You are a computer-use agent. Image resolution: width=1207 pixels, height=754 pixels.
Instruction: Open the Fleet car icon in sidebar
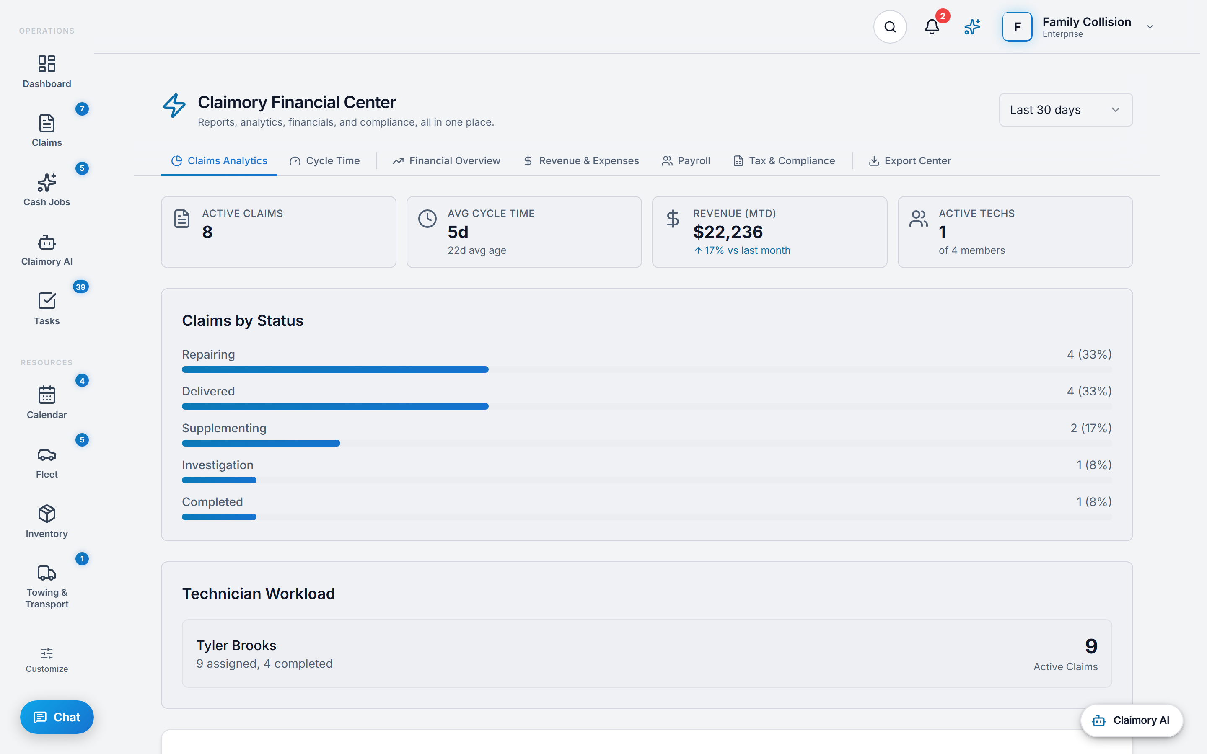47,455
